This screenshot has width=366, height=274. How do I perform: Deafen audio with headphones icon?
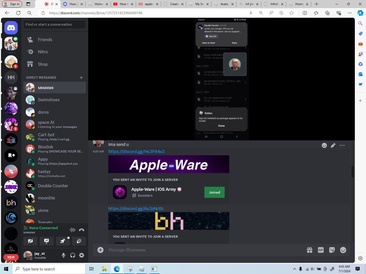(x=73, y=255)
